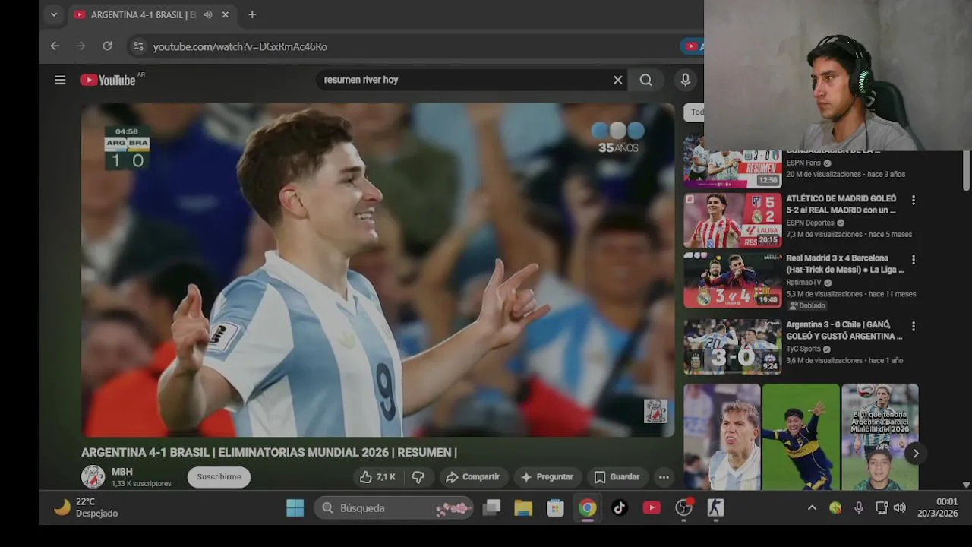Viewport: 972px width, 547px height.
Task: Click the taskbar Búsqueda search box
Action: click(393, 507)
